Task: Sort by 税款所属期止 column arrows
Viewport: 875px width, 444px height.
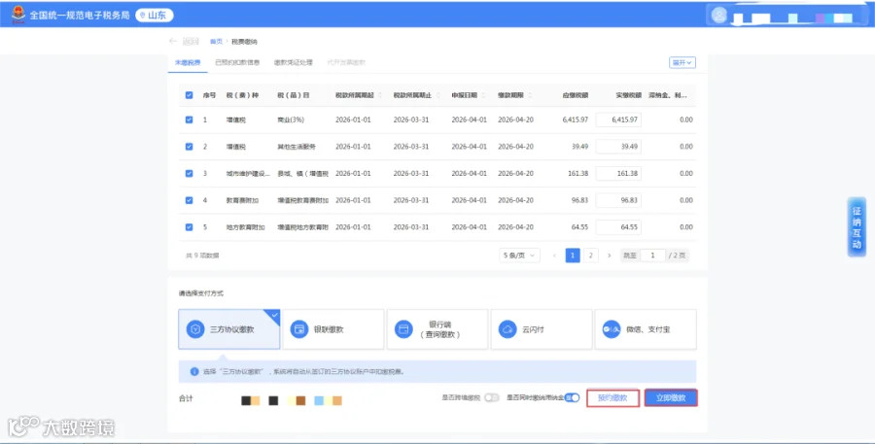Action: click(438, 95)
